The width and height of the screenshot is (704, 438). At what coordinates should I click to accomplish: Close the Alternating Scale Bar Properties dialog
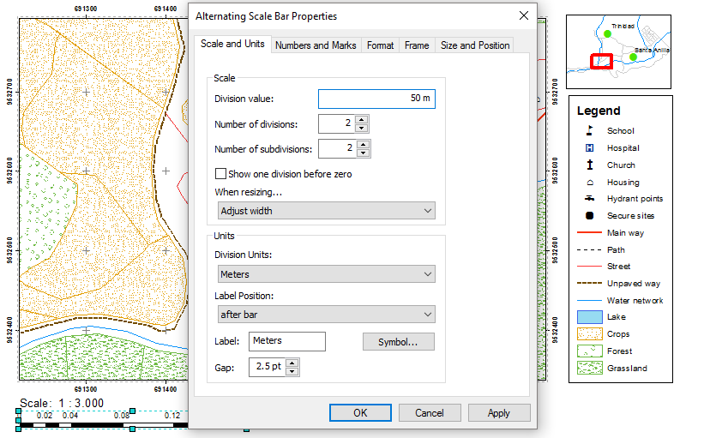[x=523, y=15]
